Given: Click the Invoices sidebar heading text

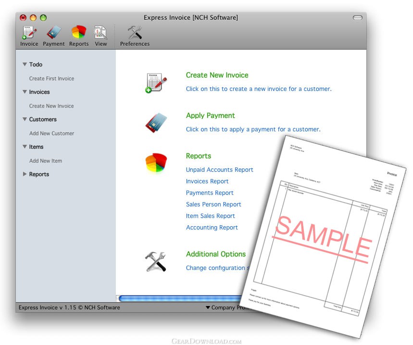Looking at the screenshot, I should pos(39,92).
